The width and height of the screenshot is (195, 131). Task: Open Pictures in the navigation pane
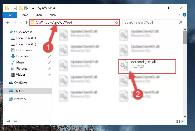[x=22, y=69]
